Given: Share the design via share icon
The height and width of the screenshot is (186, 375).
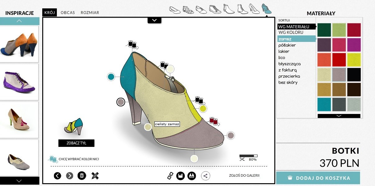Looking at the screenshot, I should pos(205,176).
